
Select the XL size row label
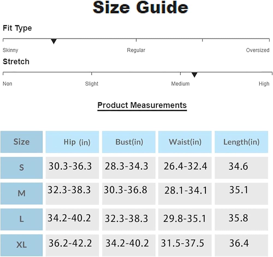[22, 245]
